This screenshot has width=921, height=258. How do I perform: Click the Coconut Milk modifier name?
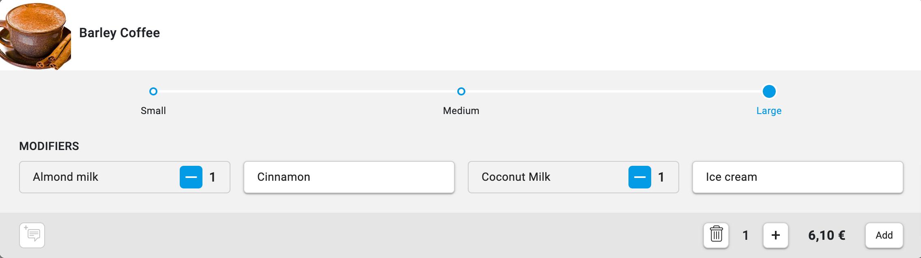(516, 177)
